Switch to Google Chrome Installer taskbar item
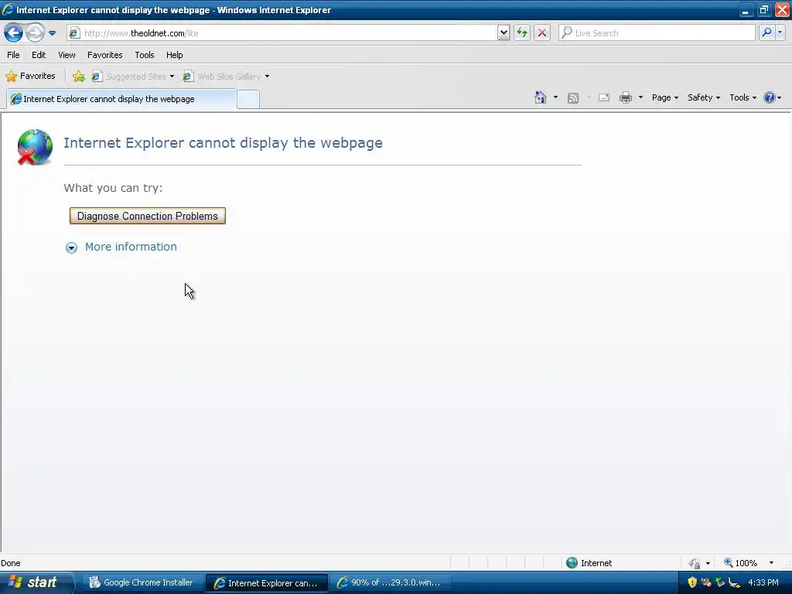This screenshot has width=792, height=594. 142,583
